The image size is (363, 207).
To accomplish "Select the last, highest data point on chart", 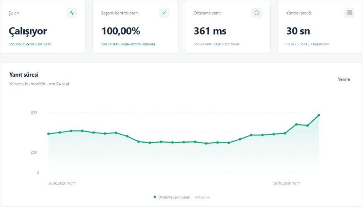I will point(319,115).
